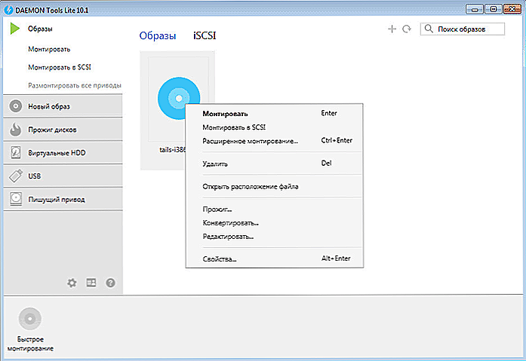Viewport: 526px width, 361px height.
Task: Open Свойства... from the context menu
Action: [275, 259]
